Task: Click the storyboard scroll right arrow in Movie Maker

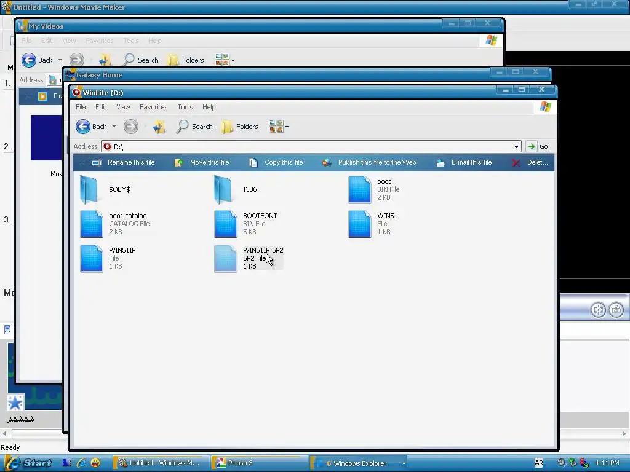Action: point(625,433)
